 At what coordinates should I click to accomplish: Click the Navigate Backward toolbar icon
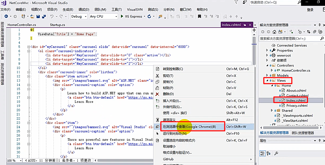6,16
